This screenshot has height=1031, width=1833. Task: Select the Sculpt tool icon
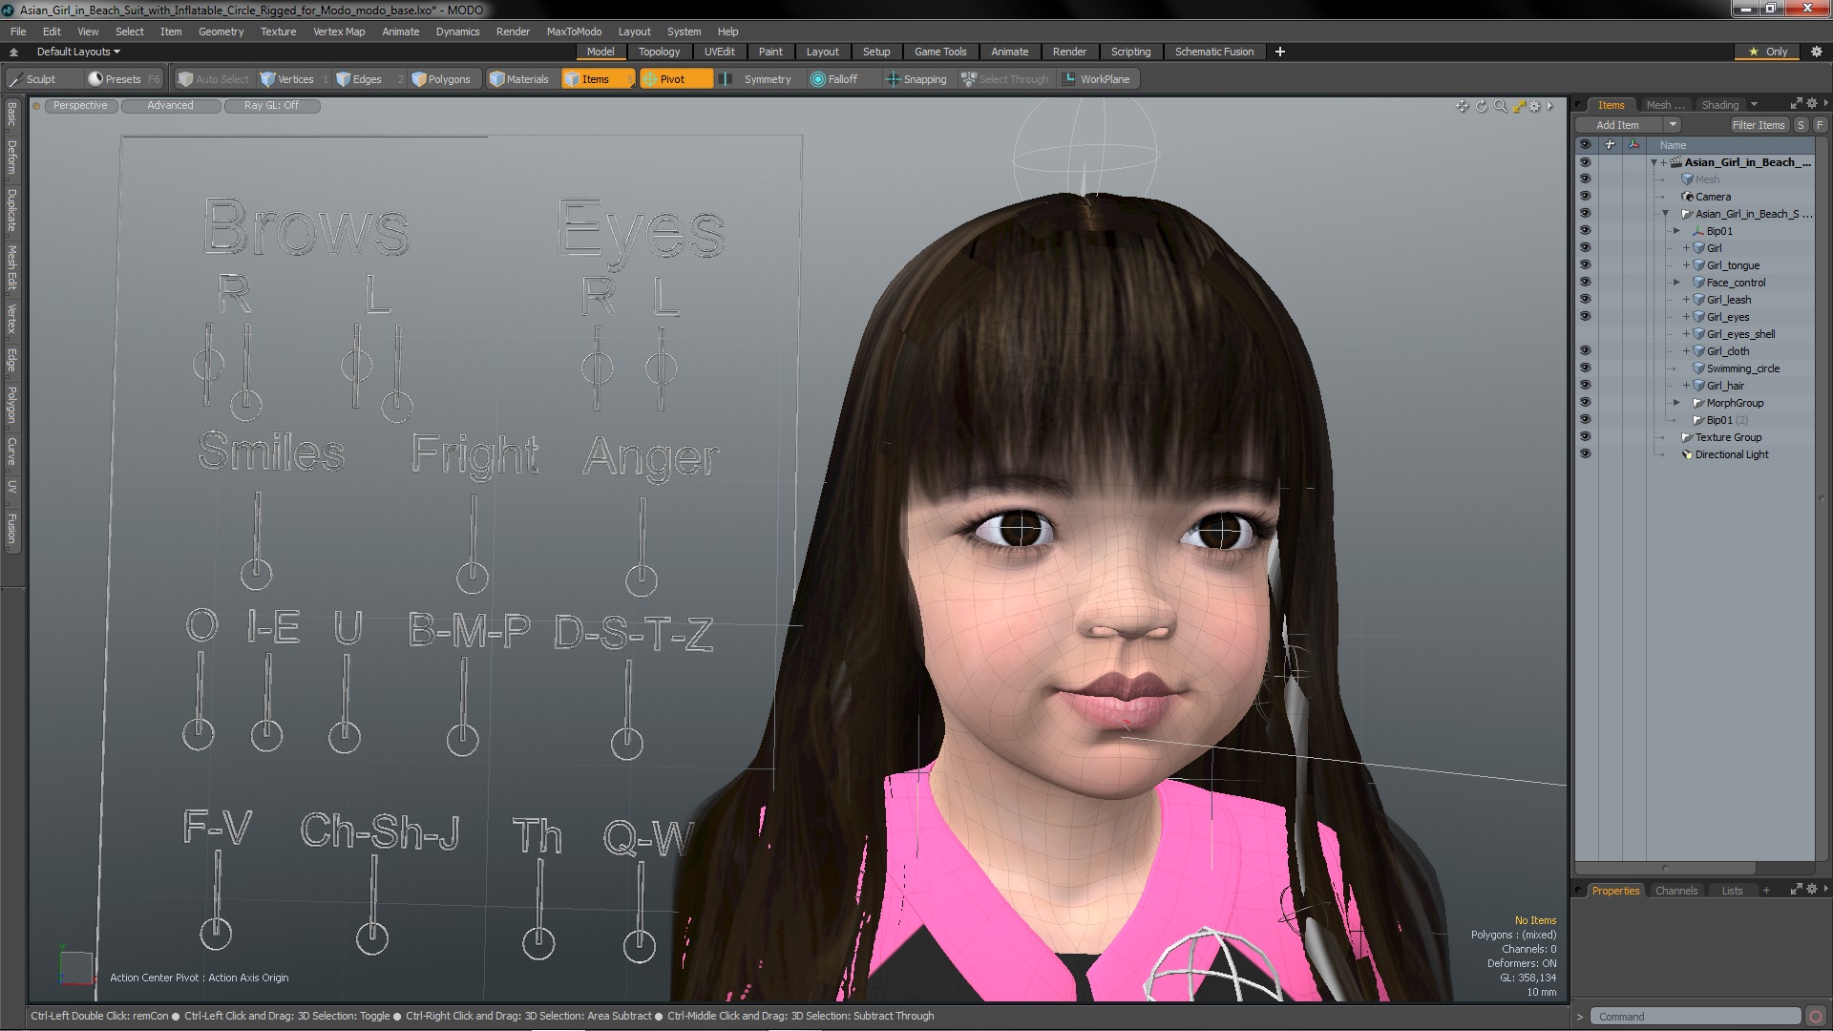point(15,79)
